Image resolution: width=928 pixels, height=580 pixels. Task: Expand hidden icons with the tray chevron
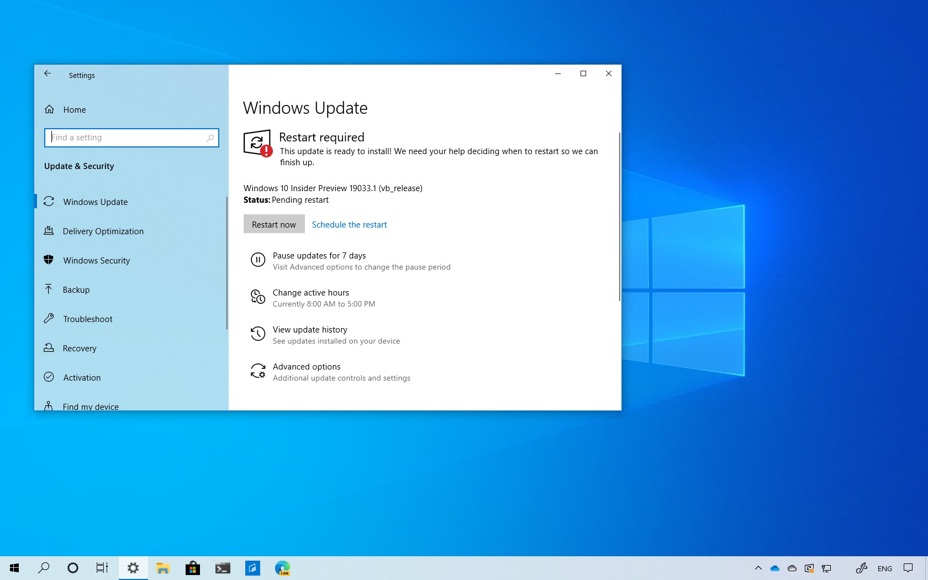pos(758,568)
